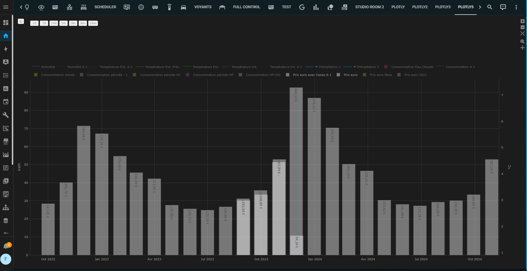Image resolution: width=527 pixels, height=271 pixels.
Task: Show more tabs with right chevron
Action: [x=480, y=7]
